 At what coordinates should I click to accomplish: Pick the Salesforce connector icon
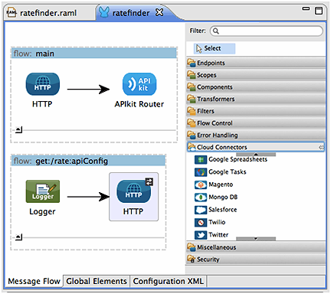(201, 210)
